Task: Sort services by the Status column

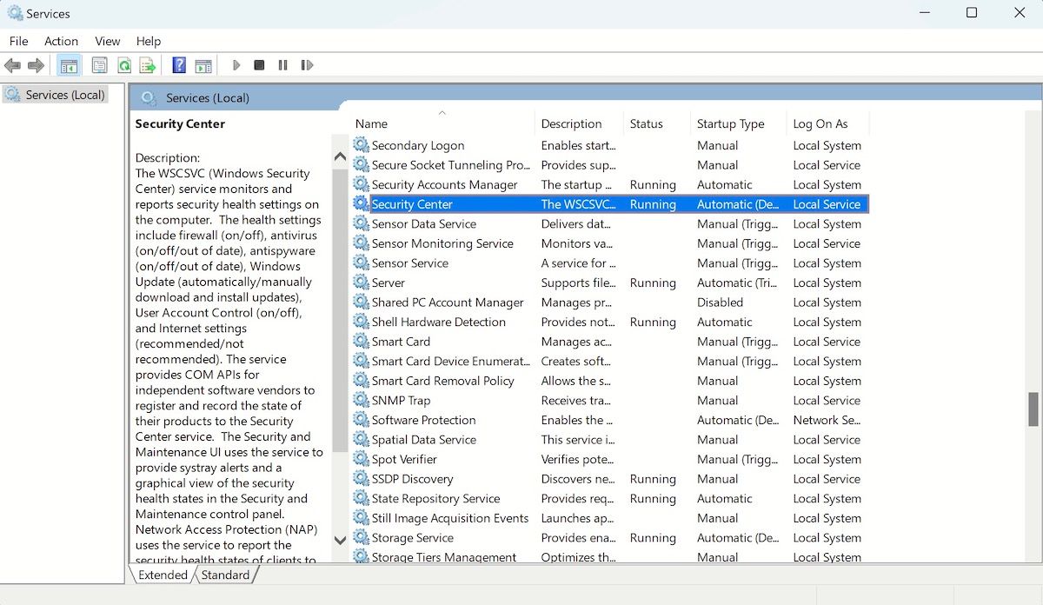Action: pyautogui.click(x=646, y=123)
